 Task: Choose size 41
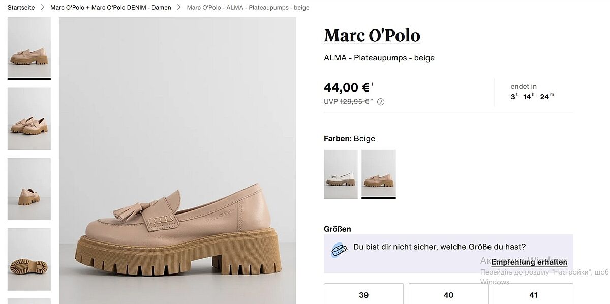[533, 295]
